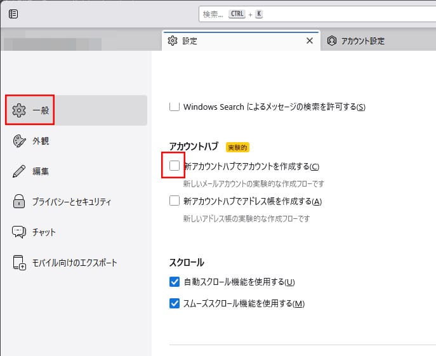Image resolution: width=436 pixels, height=356 pixels.
Task: Open プライバシーとセキュリティ settings category
Action: [76, 201]
